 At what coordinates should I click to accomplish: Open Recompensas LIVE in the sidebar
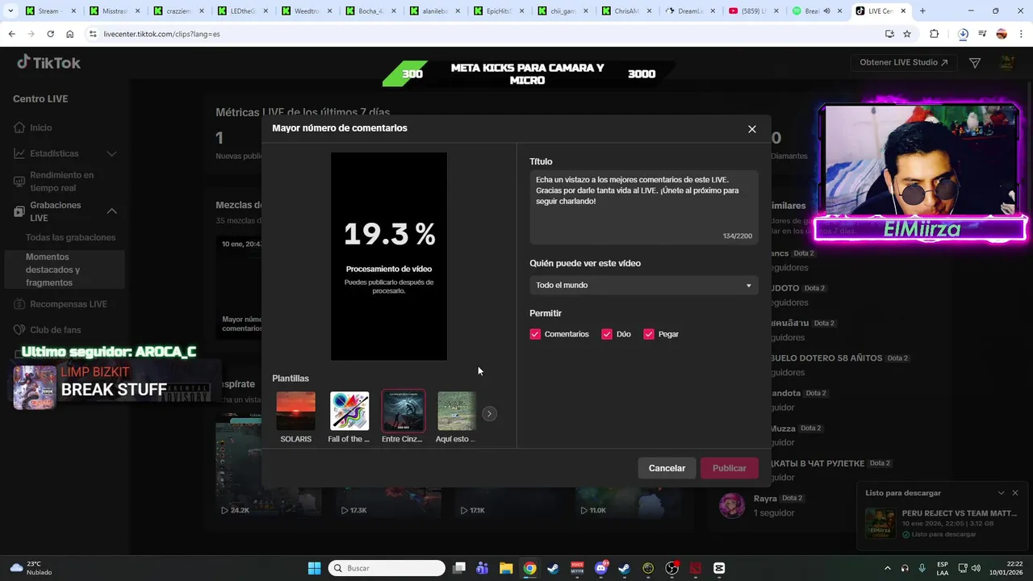click(x=69, y=304)
